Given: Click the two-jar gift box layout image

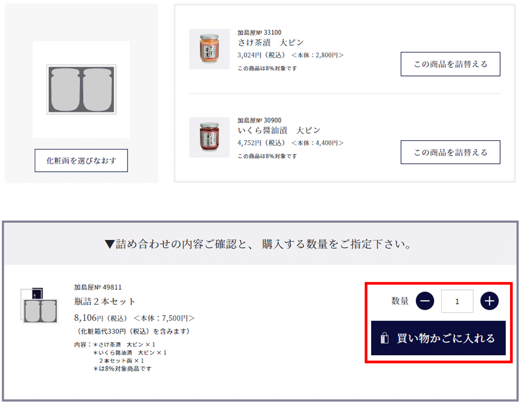Looking at the screenshot, I should tap(81, 90).
